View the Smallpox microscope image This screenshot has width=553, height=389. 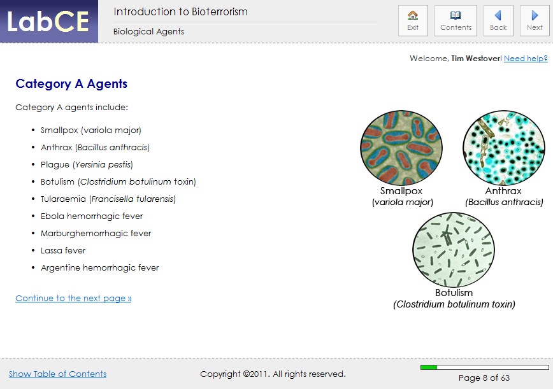pyautogui.click(x=401, y=146)
